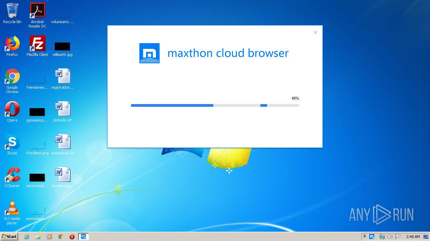Click the installer progress bar
The image size is (430, 241).
(x=215, y=105)
